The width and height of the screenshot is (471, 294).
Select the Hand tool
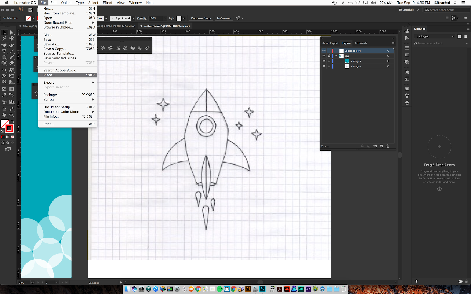tap(4, 115)
